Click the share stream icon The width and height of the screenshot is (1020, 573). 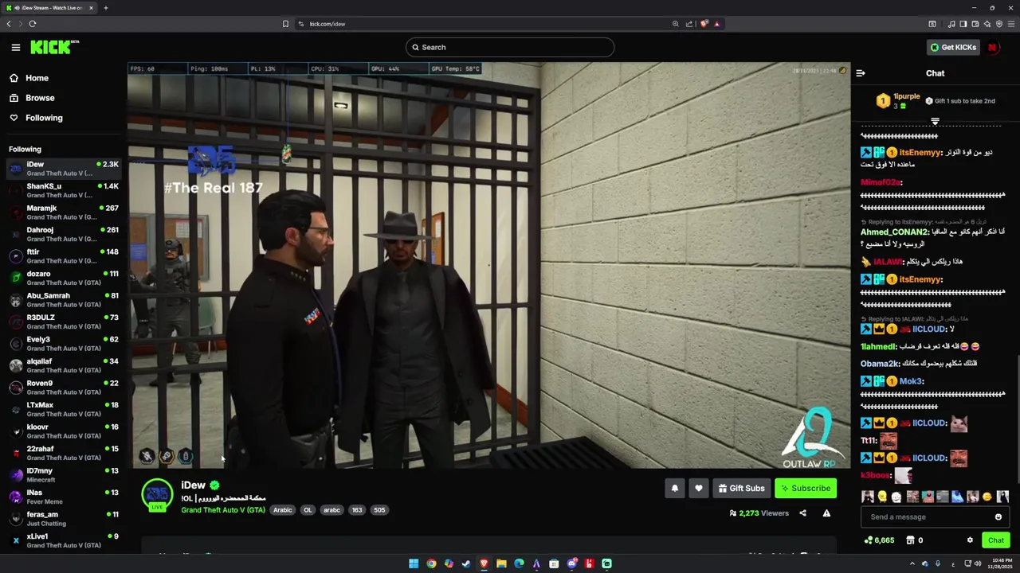tap(802, 513)
